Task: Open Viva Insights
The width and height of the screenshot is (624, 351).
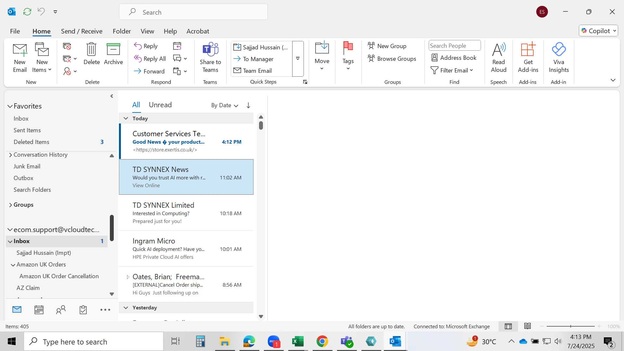Action: coord(559,58)
